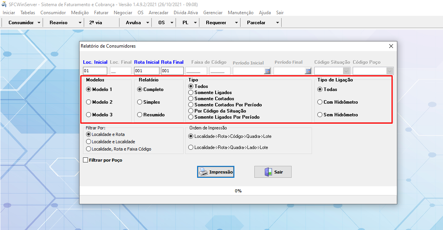The height and width of the screenshot is (230, 443).
Task: Click the Requerer toolbar button
Action: 216,23
